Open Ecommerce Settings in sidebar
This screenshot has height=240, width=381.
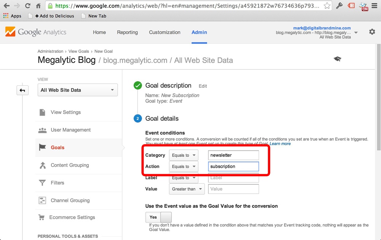tap(72, 218)
